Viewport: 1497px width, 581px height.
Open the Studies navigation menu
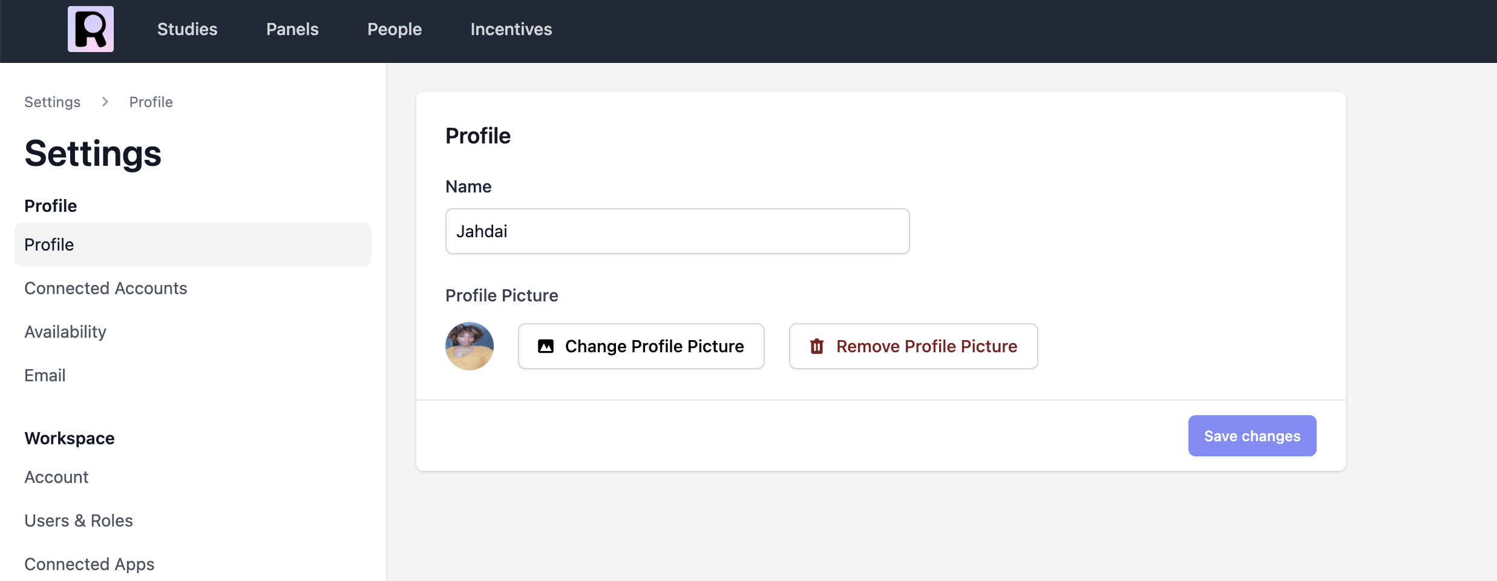coord(187,29)
